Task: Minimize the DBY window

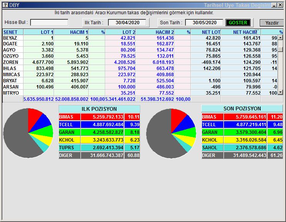Action: [x=274, y=5]
